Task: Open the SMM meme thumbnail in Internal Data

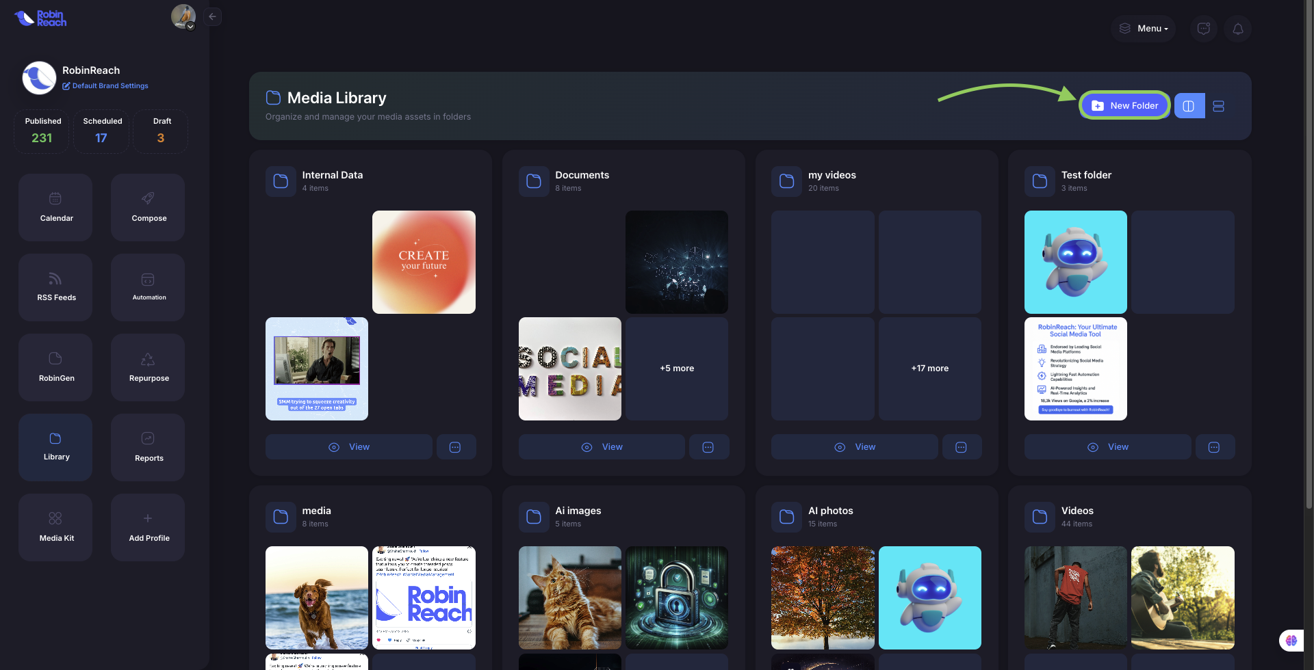Action: coord(317,368)
